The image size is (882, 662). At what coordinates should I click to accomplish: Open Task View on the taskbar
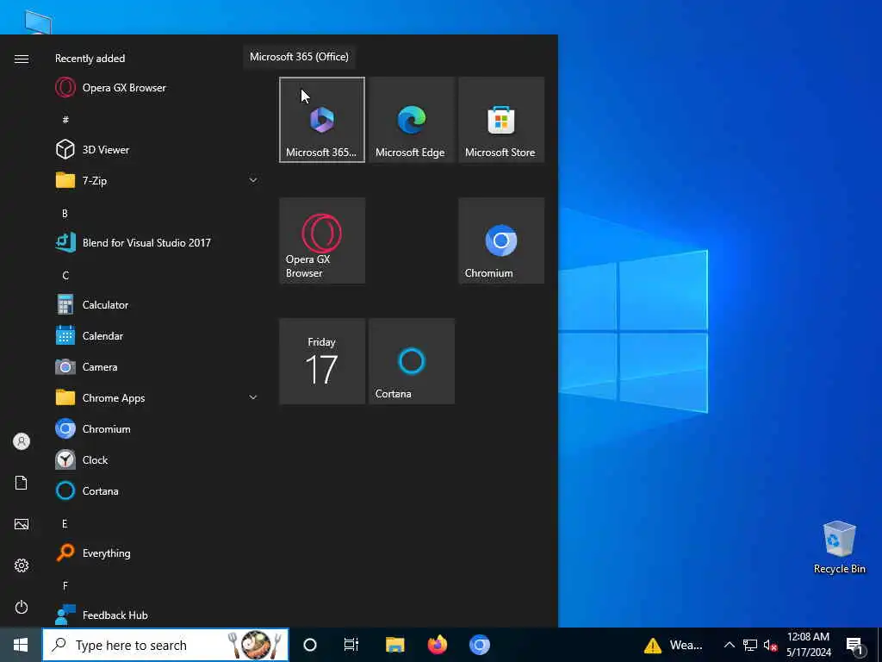tap(351, 645)
